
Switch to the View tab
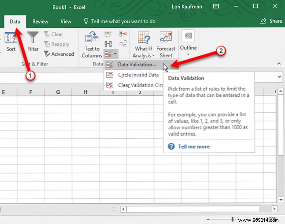pos(66,22)
